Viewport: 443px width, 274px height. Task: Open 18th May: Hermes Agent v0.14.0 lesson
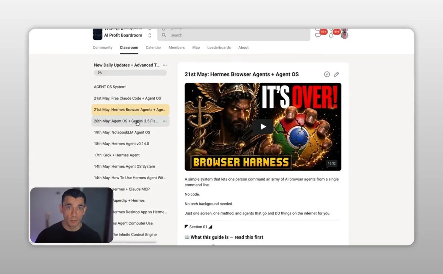(x=130, y=144)
